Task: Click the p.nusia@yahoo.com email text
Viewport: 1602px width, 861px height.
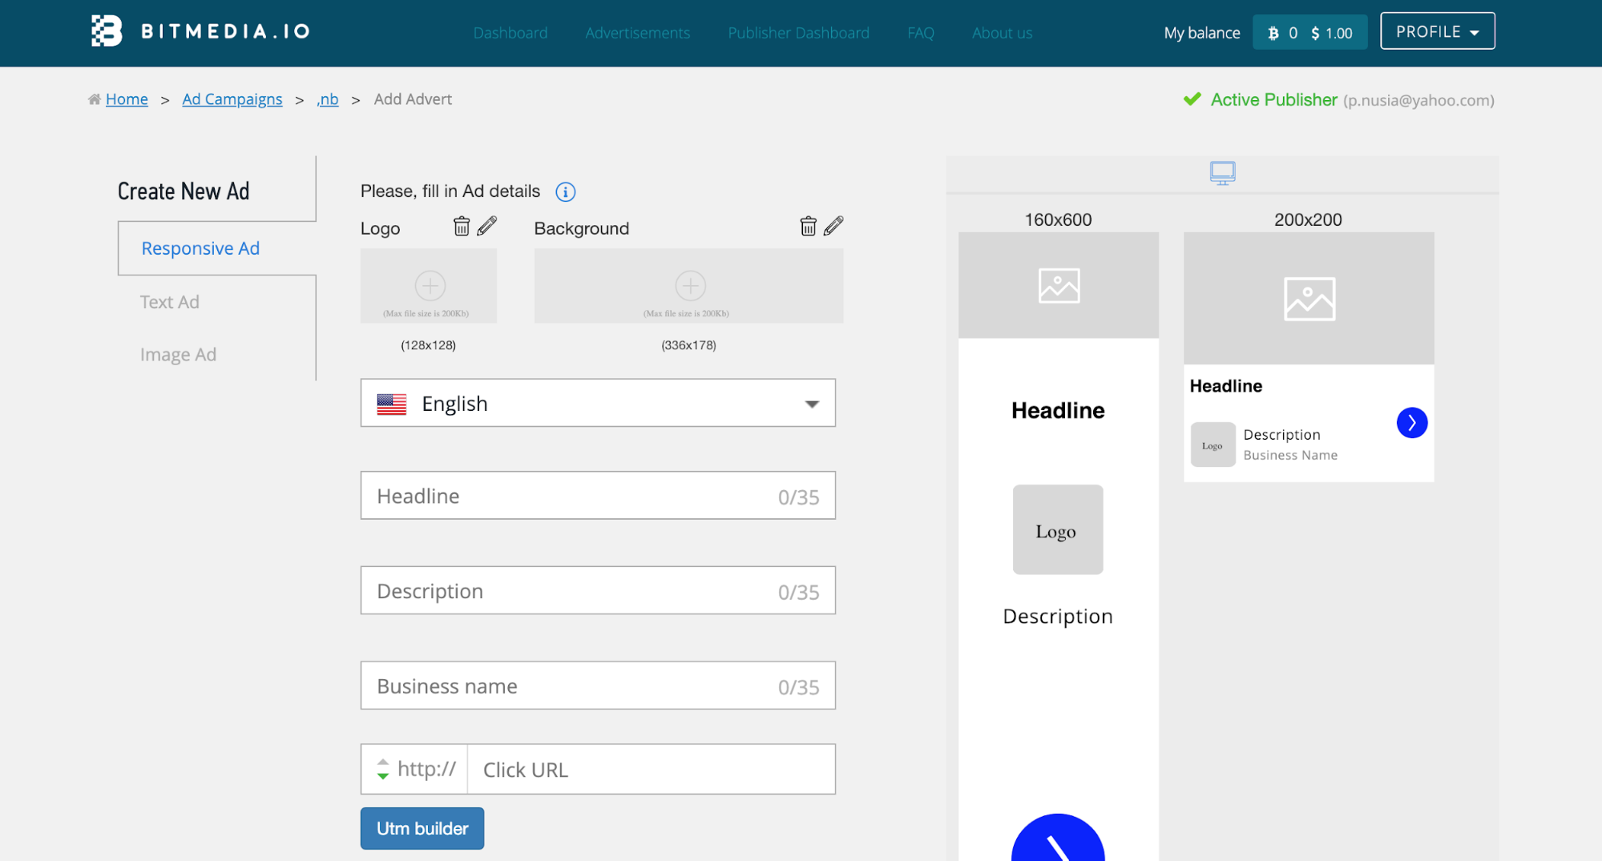Action: (x=1418, y=100)
